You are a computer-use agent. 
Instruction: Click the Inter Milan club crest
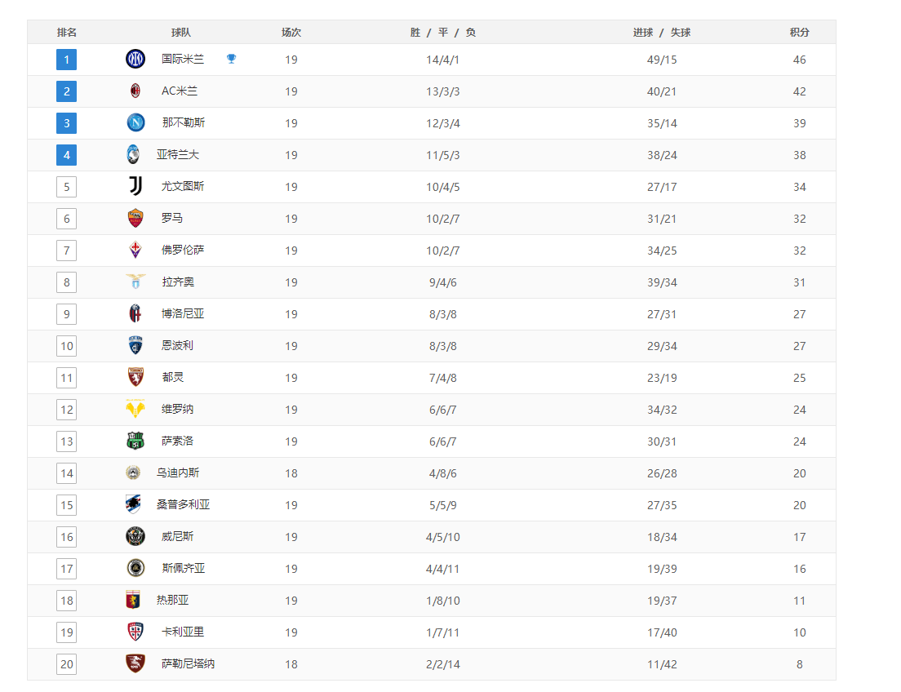(x=135, y=59)
